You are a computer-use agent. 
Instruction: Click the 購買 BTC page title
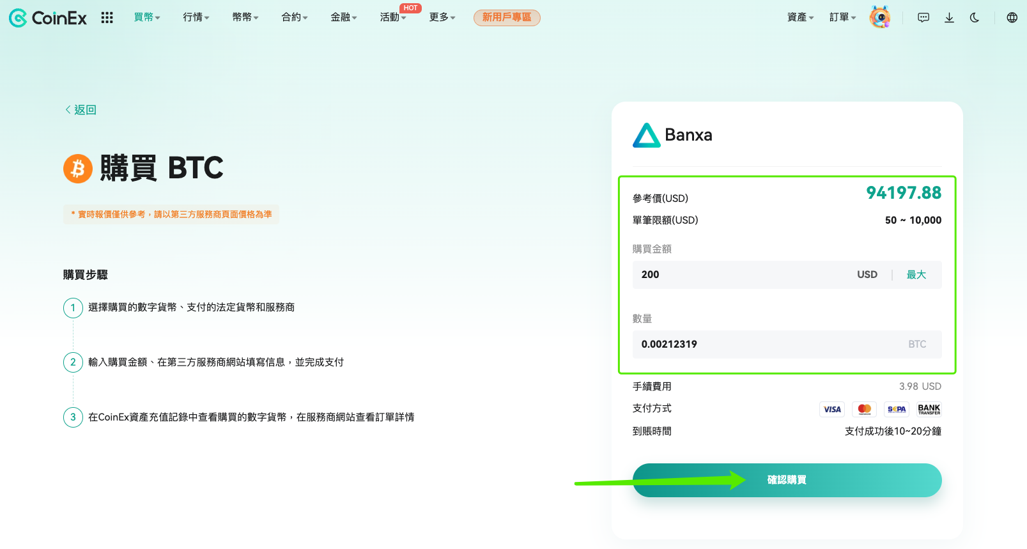tap(162, 168)
